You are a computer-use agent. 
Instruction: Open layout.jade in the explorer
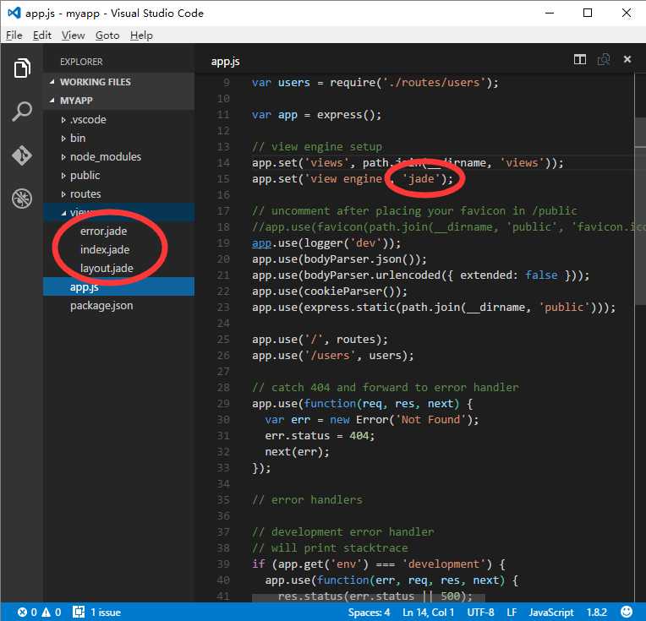coord(107,268)
